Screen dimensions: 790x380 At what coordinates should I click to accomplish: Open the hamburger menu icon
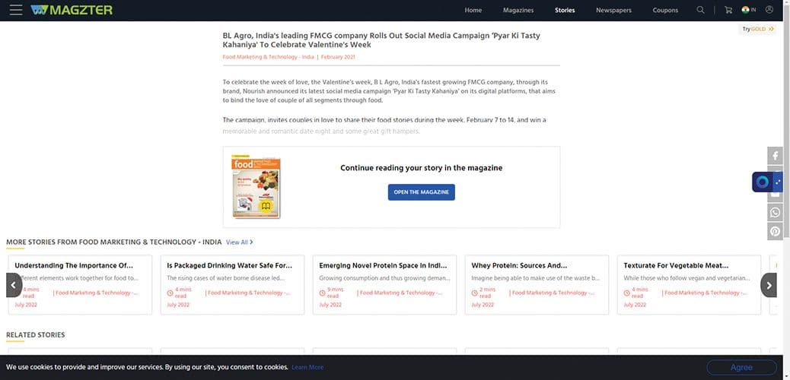pyautogui.click(x=16, y=10)
